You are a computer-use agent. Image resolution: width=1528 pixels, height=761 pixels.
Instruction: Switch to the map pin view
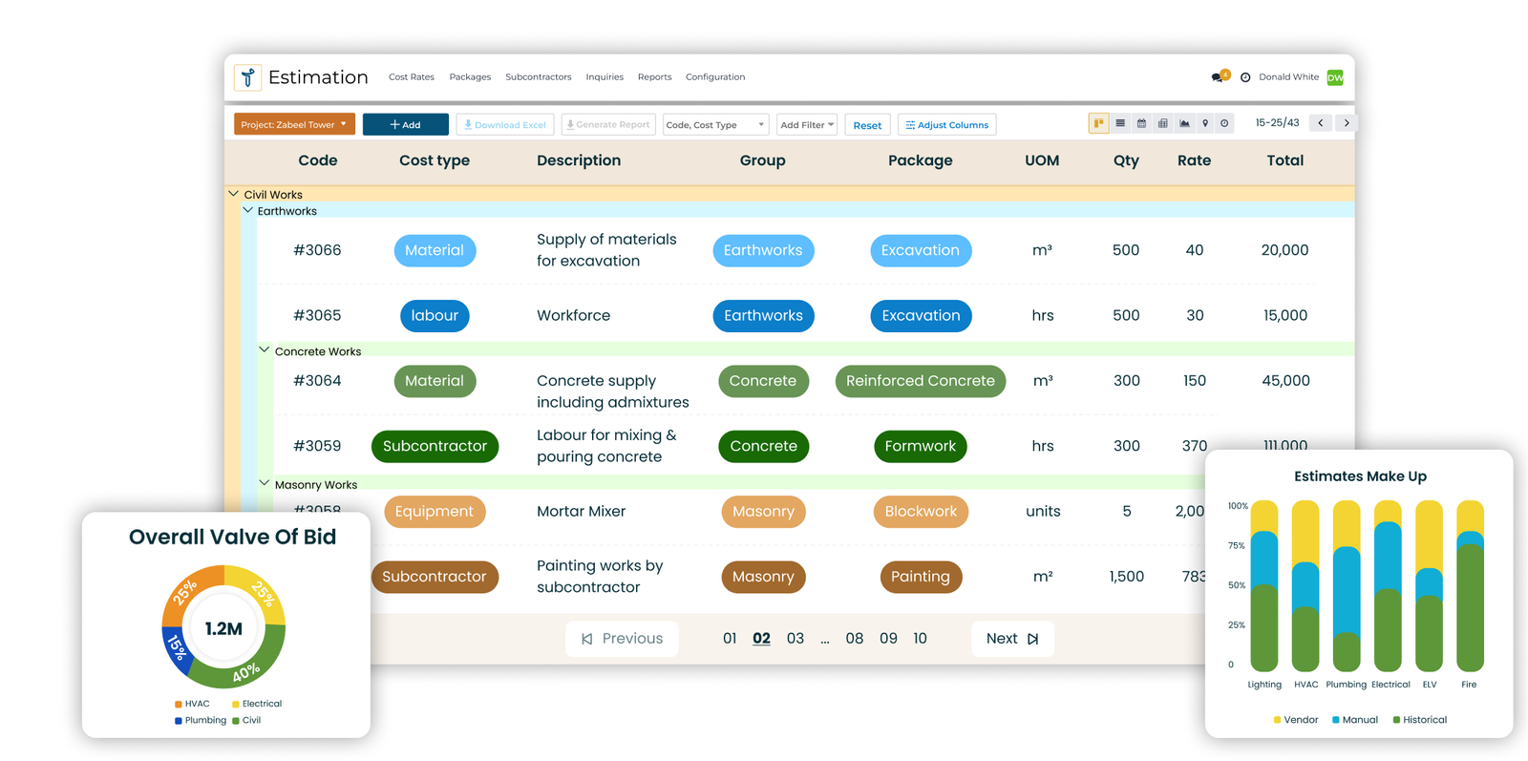1205,123
